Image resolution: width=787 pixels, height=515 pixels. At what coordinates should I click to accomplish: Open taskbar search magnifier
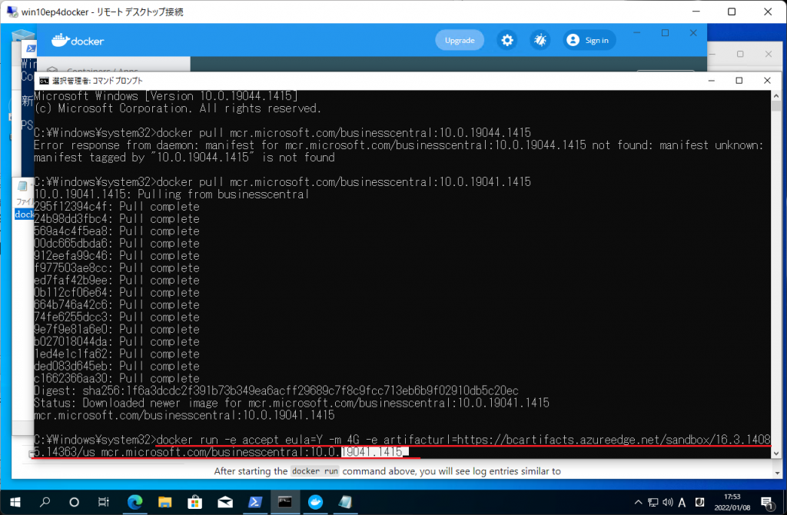(45, 502)
